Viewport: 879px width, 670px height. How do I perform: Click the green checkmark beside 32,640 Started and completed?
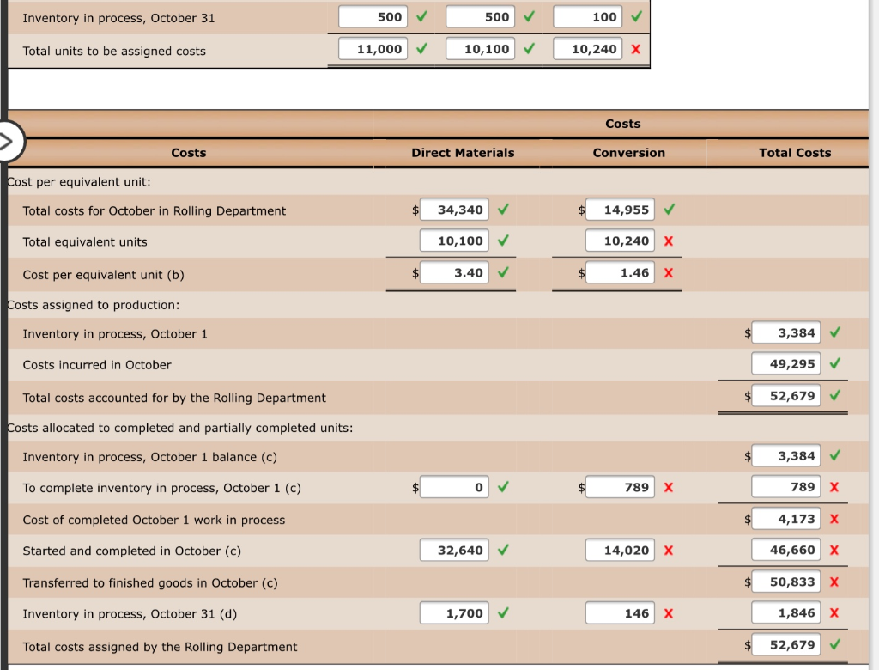[x=502, y=550]
